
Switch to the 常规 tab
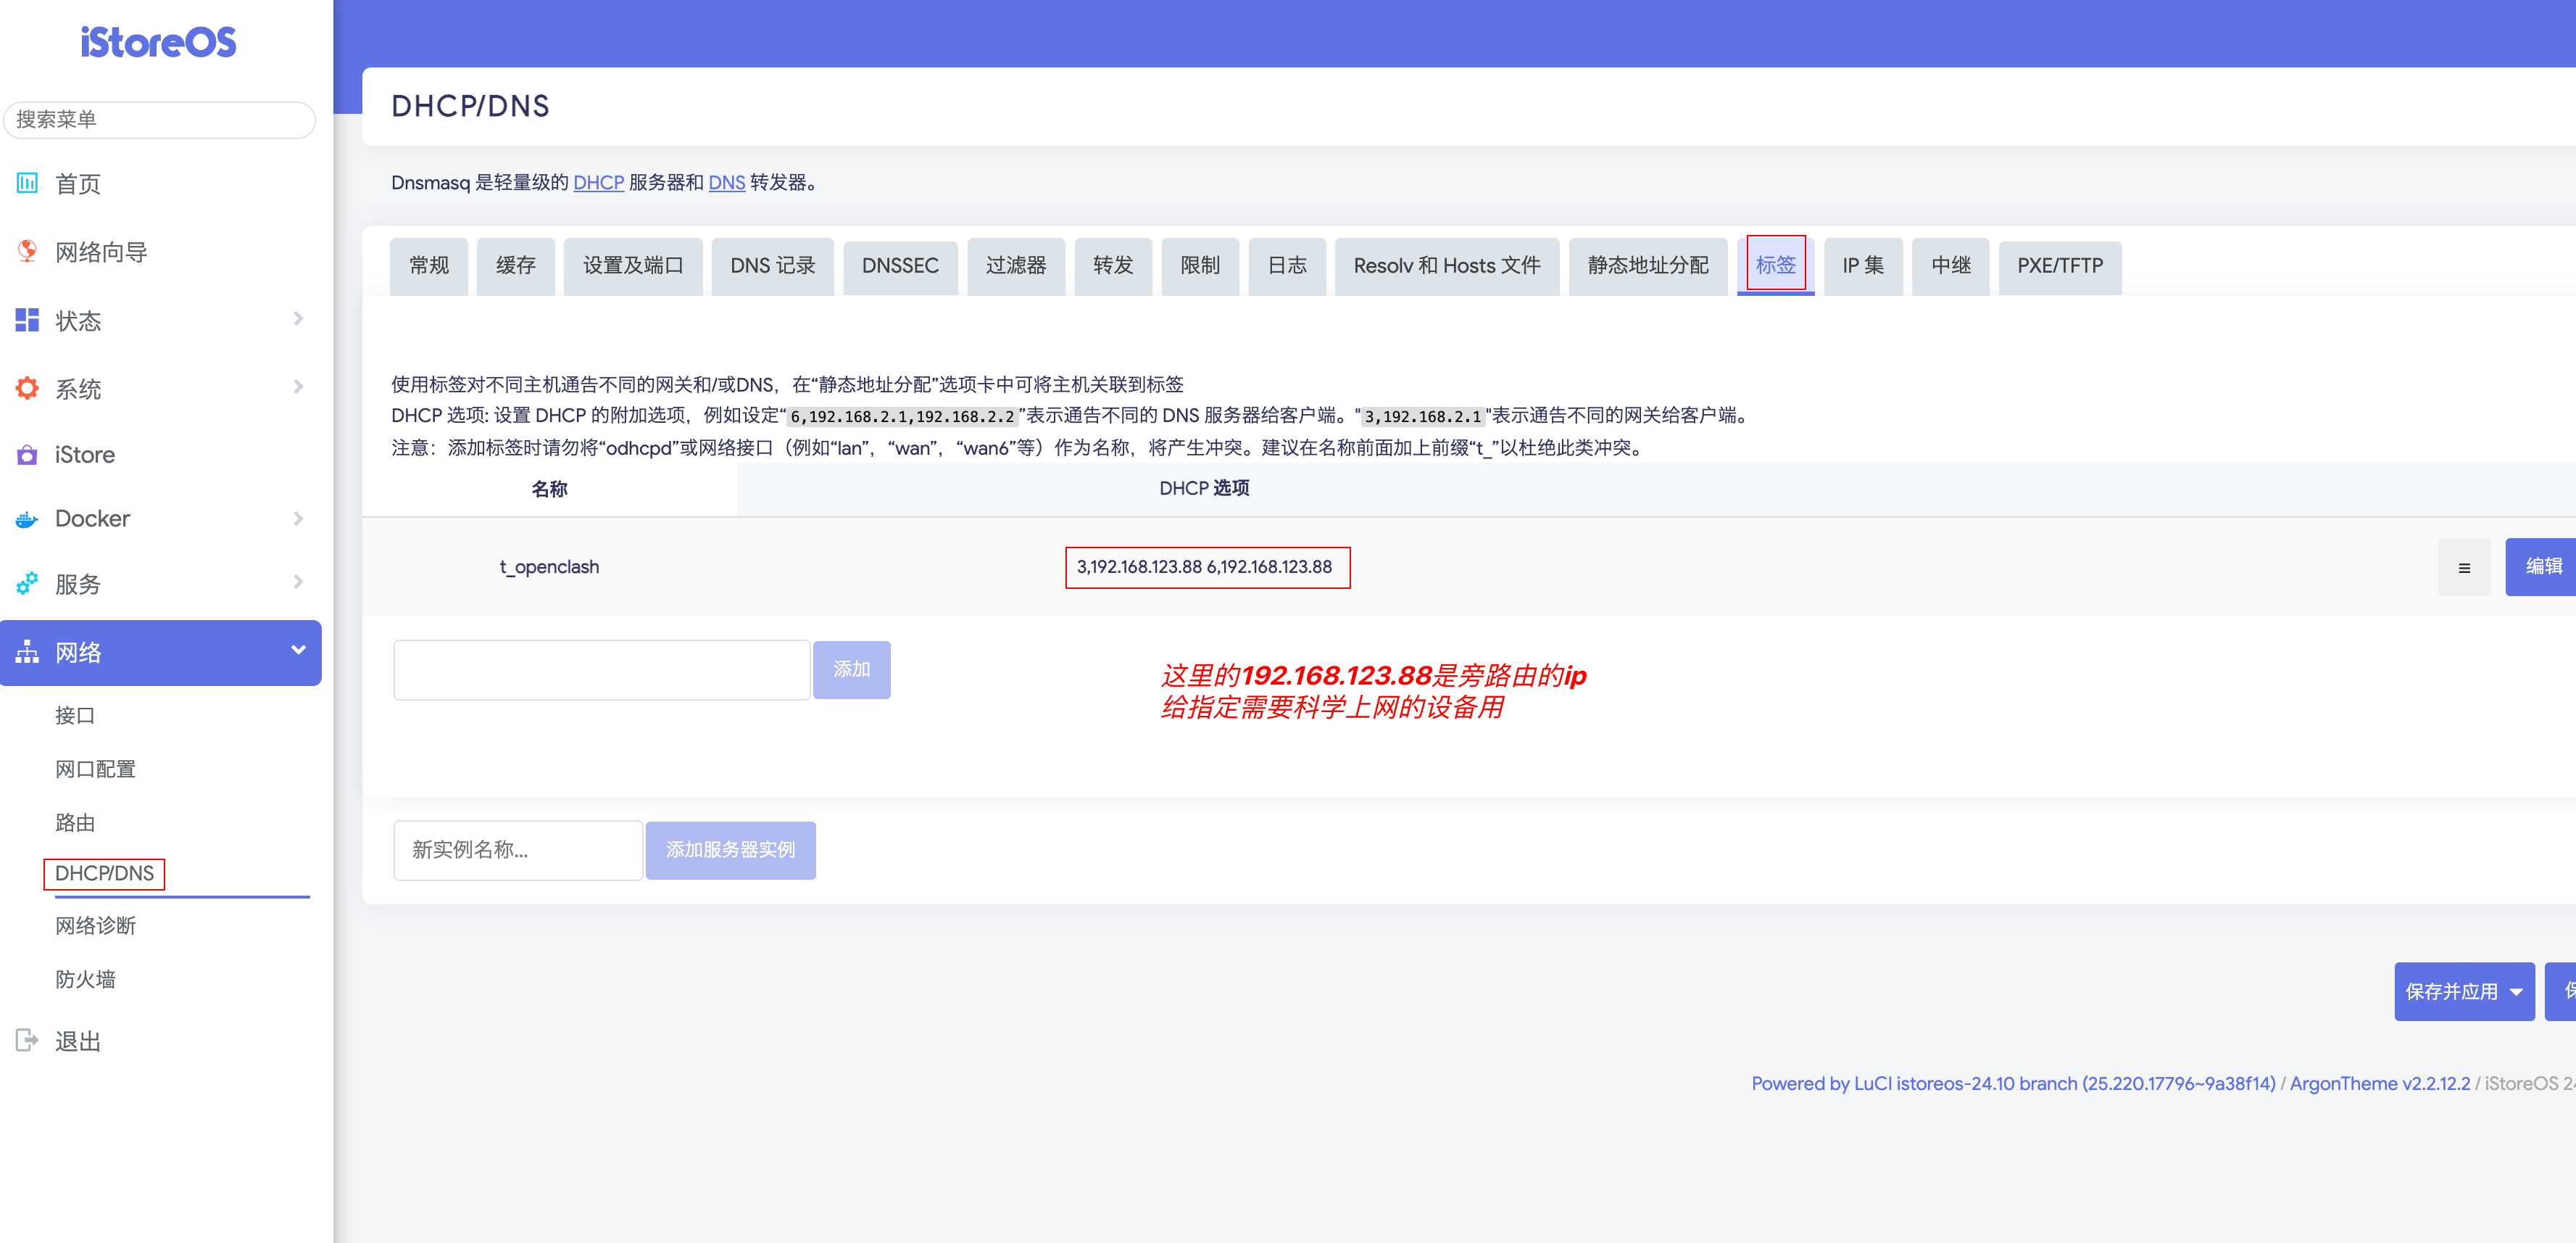coord(429,266)
